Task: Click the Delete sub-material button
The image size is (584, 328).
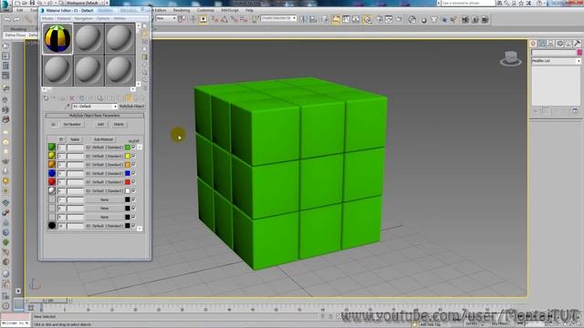Action: point(119,124)
